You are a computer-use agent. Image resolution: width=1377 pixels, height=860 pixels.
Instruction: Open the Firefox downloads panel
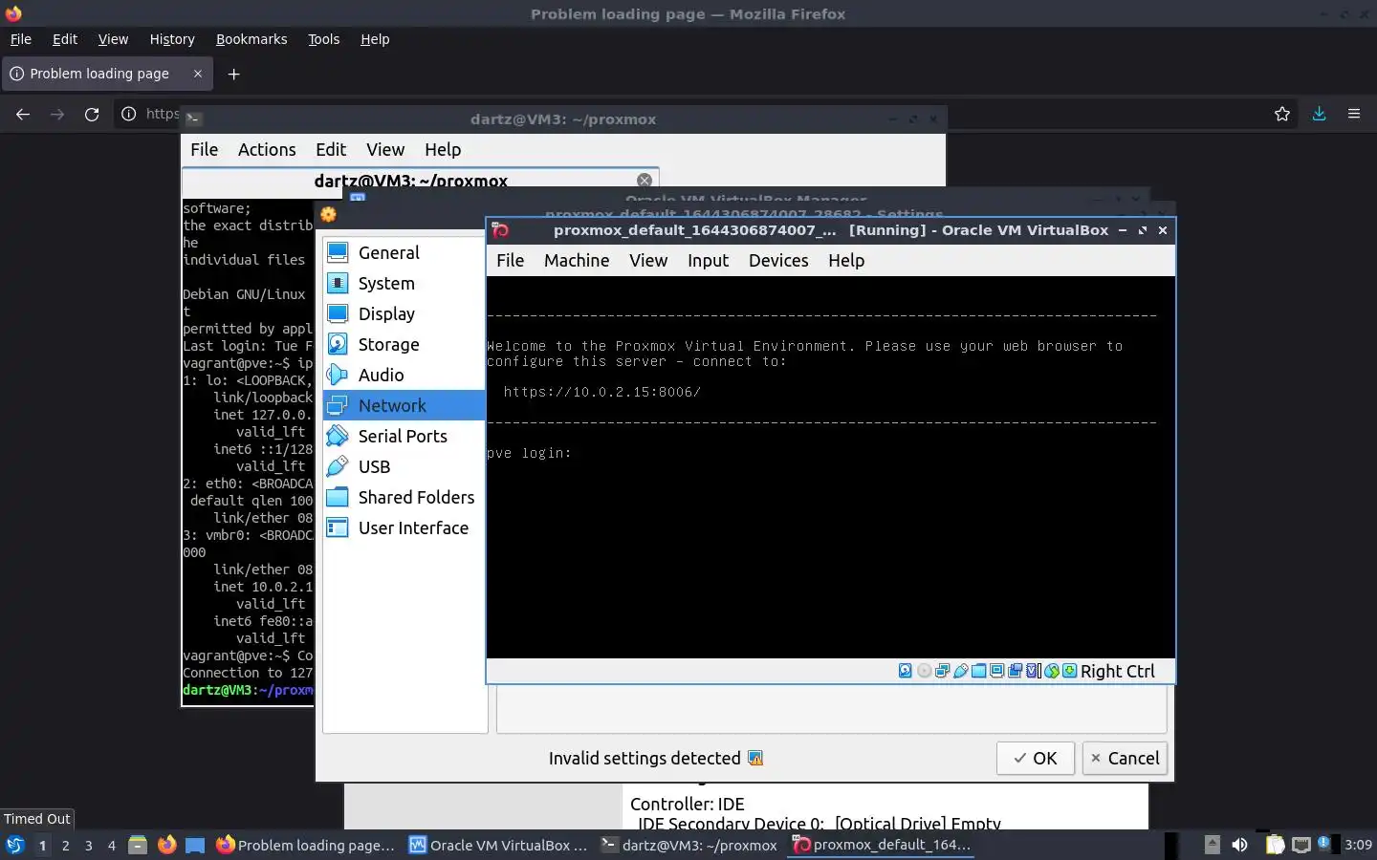[1319, 114]
